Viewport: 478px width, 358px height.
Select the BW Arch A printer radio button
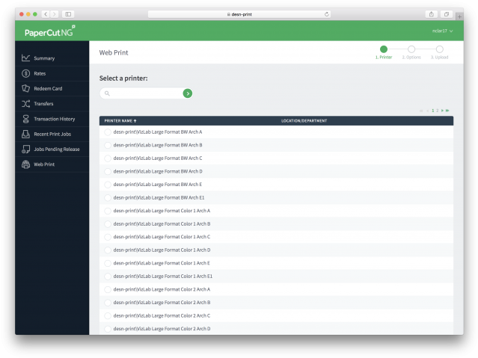(x=108, y=132)
